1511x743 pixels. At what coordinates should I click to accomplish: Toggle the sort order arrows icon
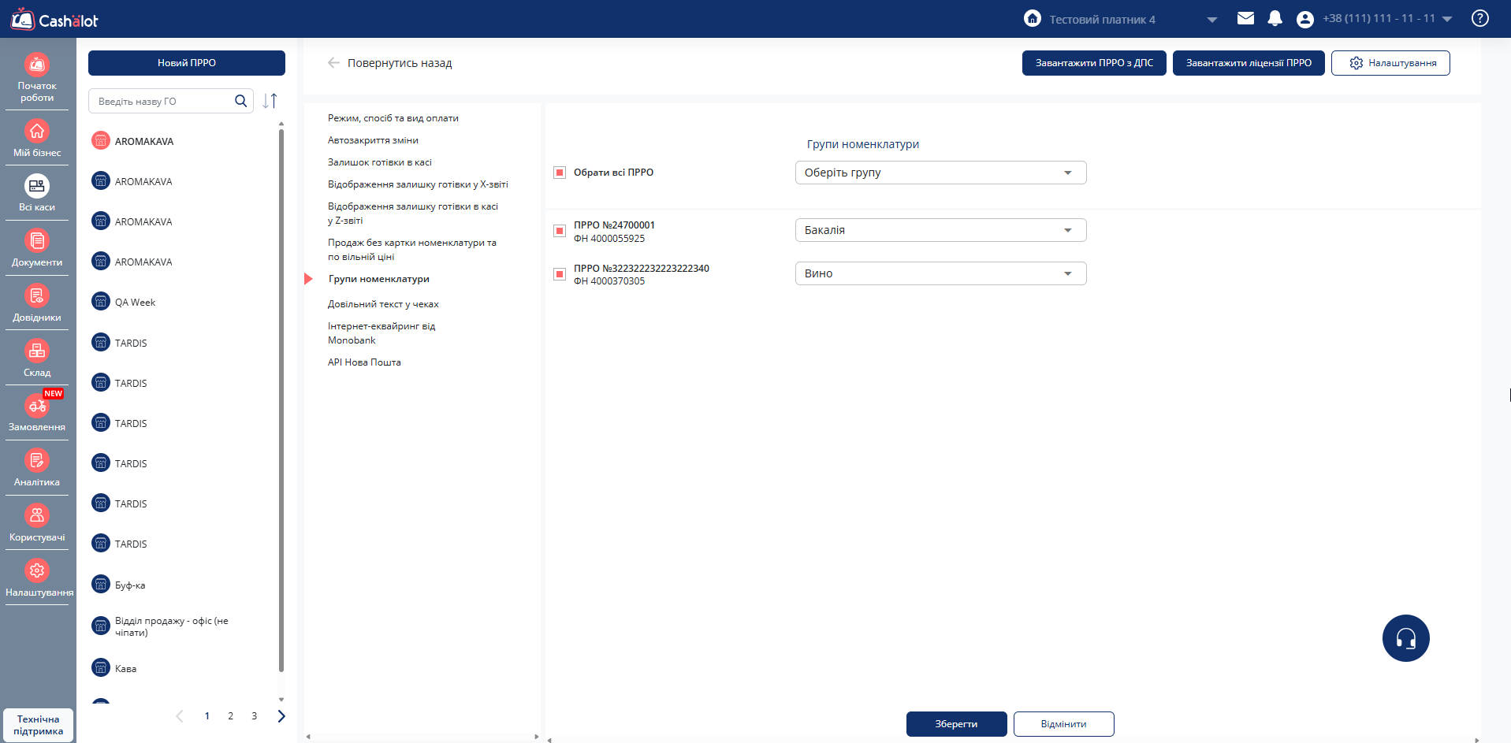click(x=270, y=101)
